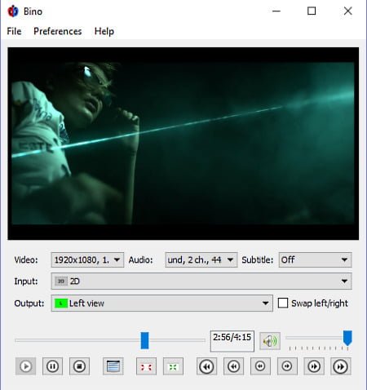The width and height of the screenshot is (367, 390).
Task: Enable Swap left/right checkbox
Action: (x=283, y=303)
